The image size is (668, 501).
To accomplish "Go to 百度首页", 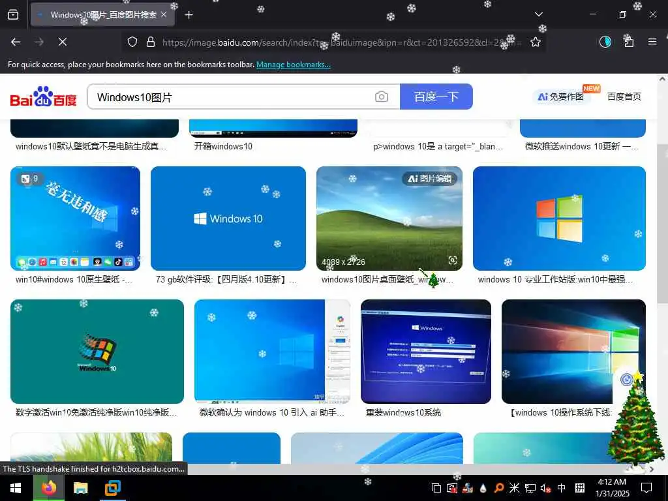I will pyautogui.click(x=624, y=97).
